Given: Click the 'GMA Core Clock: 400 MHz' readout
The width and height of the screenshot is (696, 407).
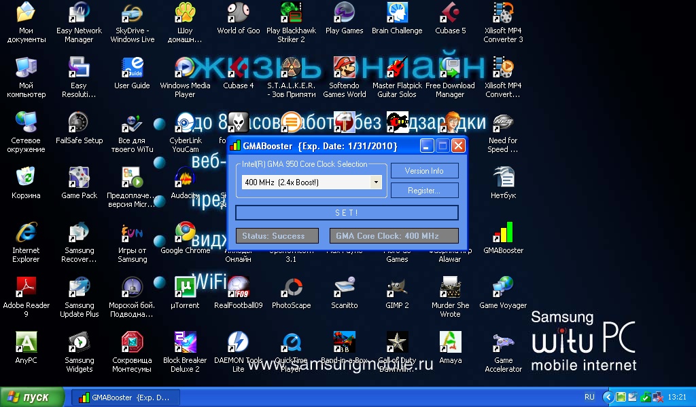Looking at the screenshot, I should [394, 235].
